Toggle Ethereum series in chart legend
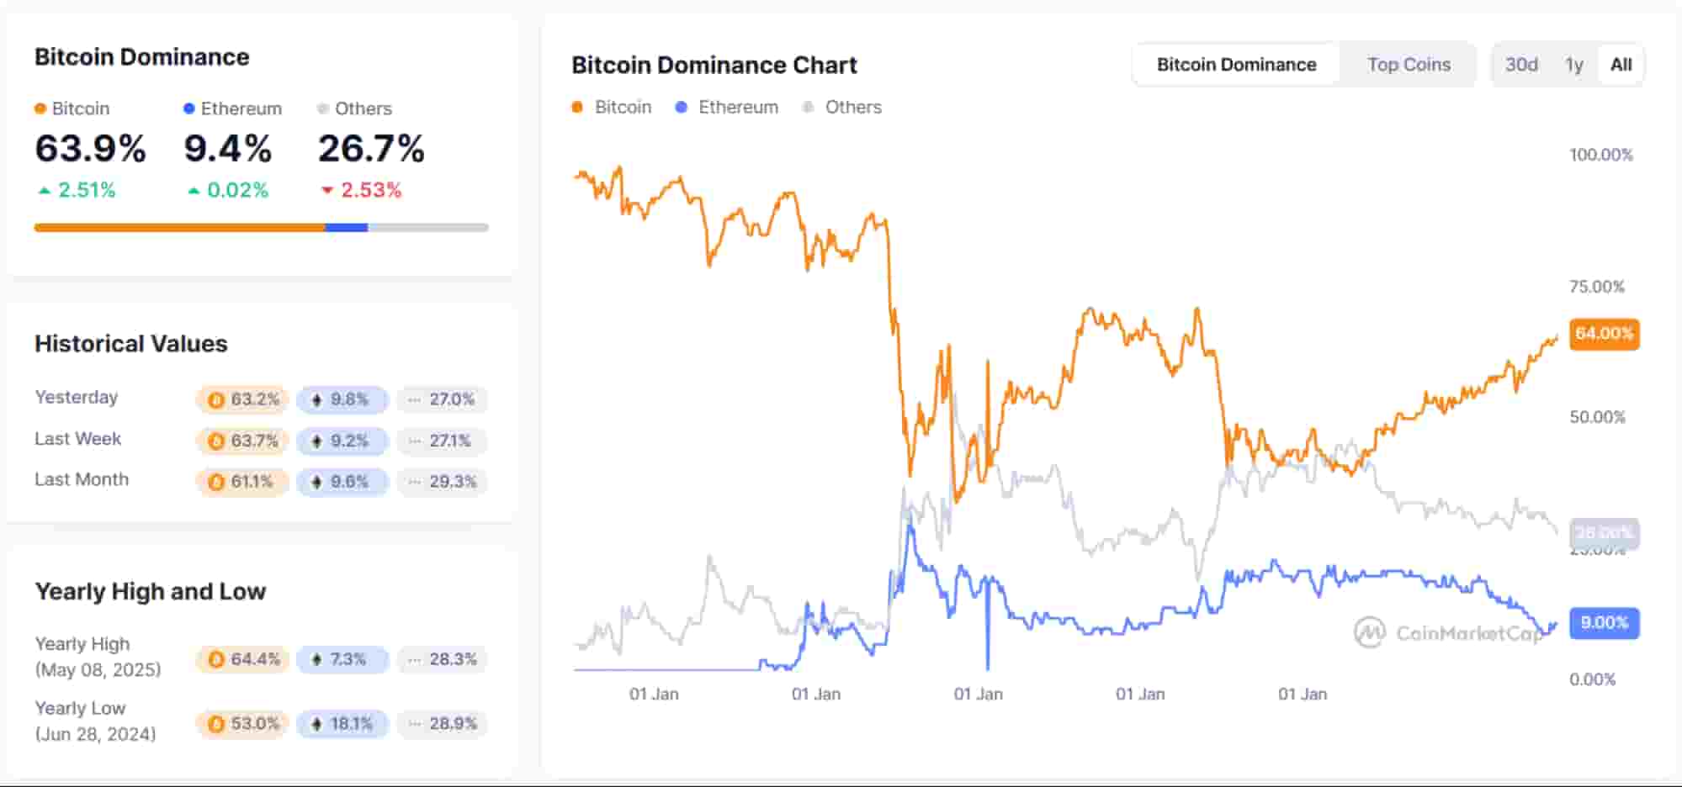This screenshot has width=1682, height=787. 727,108
